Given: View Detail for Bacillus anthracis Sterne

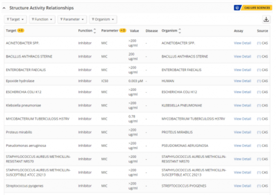Looking at the screenshot, I should click(242, 56).
